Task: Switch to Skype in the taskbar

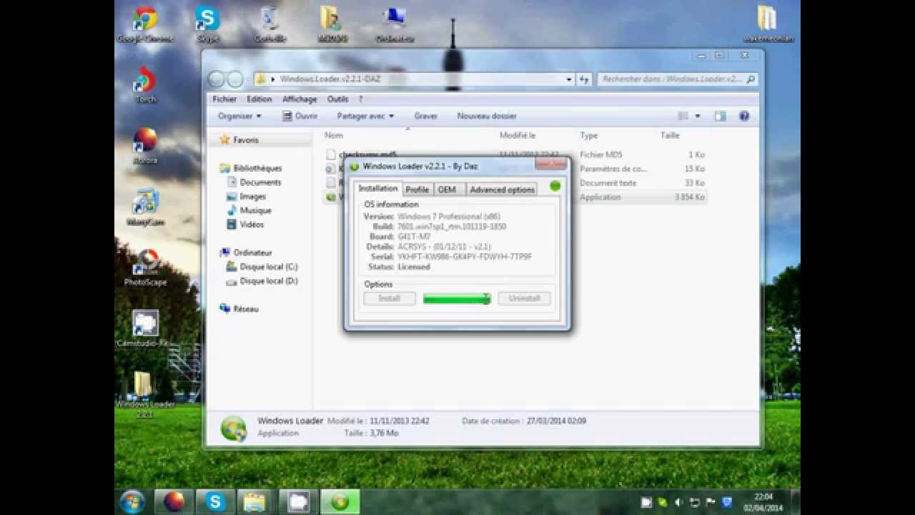Action: pyautogui.click(x=215, y=501)
